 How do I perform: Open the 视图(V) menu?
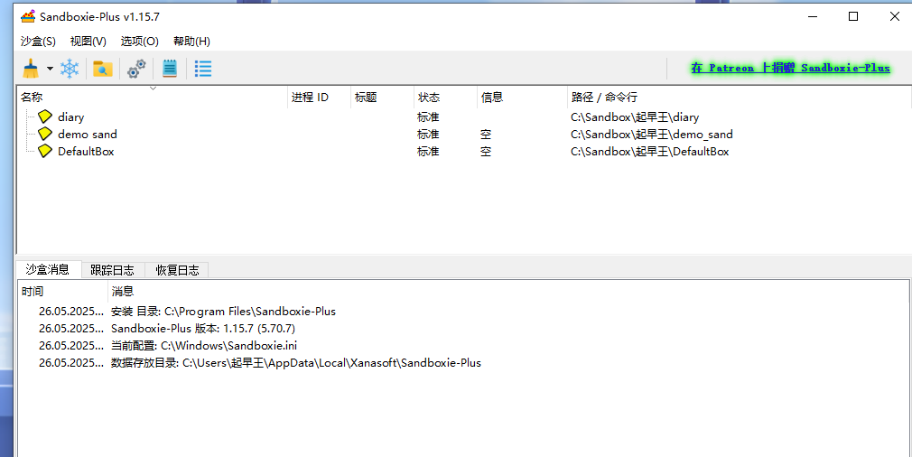point(88,42)
